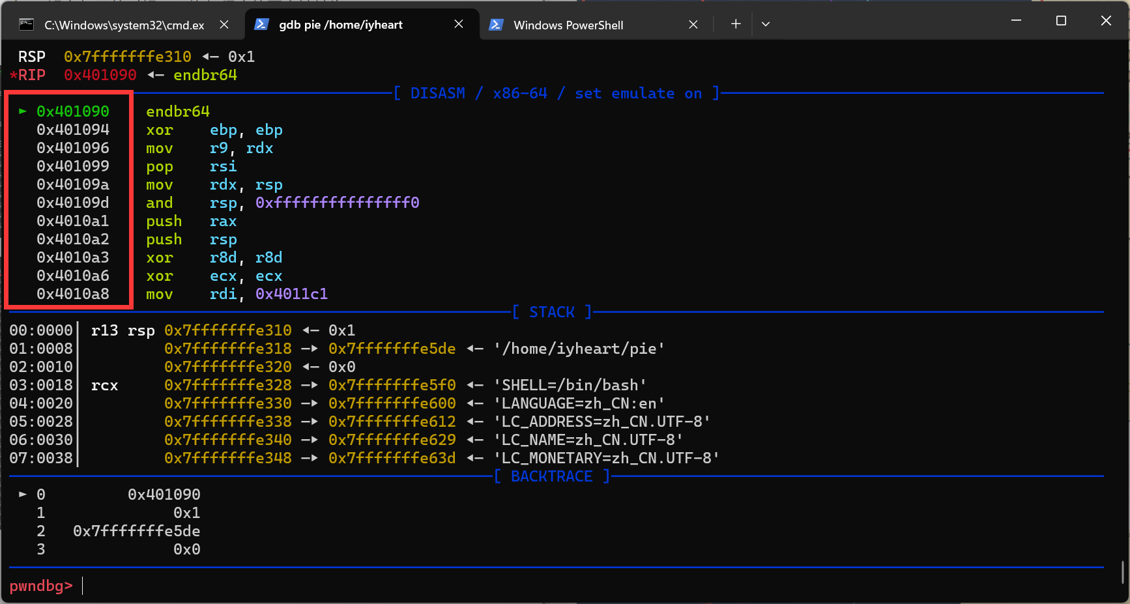Click stack pointer value 0x7fffffffe600
1130x604 pixels.
392,403
